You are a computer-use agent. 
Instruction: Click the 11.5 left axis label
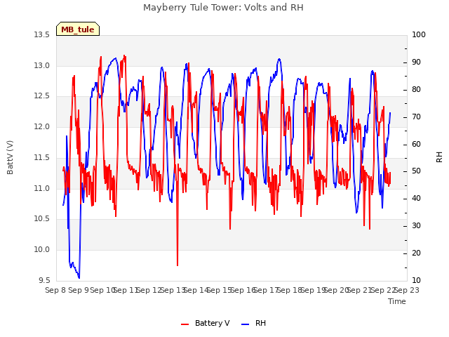coord(42,157)
